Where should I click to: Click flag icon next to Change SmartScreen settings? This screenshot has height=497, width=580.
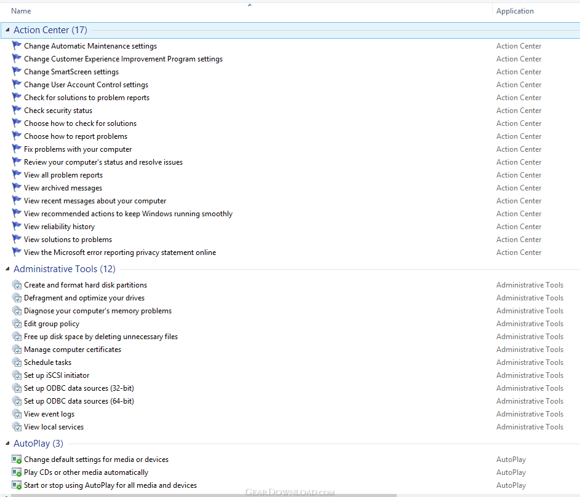click(x=17, y=71)
